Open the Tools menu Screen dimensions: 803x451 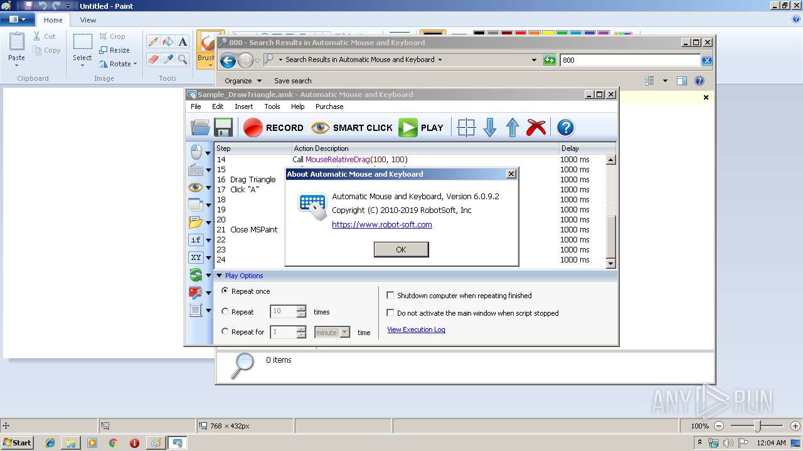point(272,106)
